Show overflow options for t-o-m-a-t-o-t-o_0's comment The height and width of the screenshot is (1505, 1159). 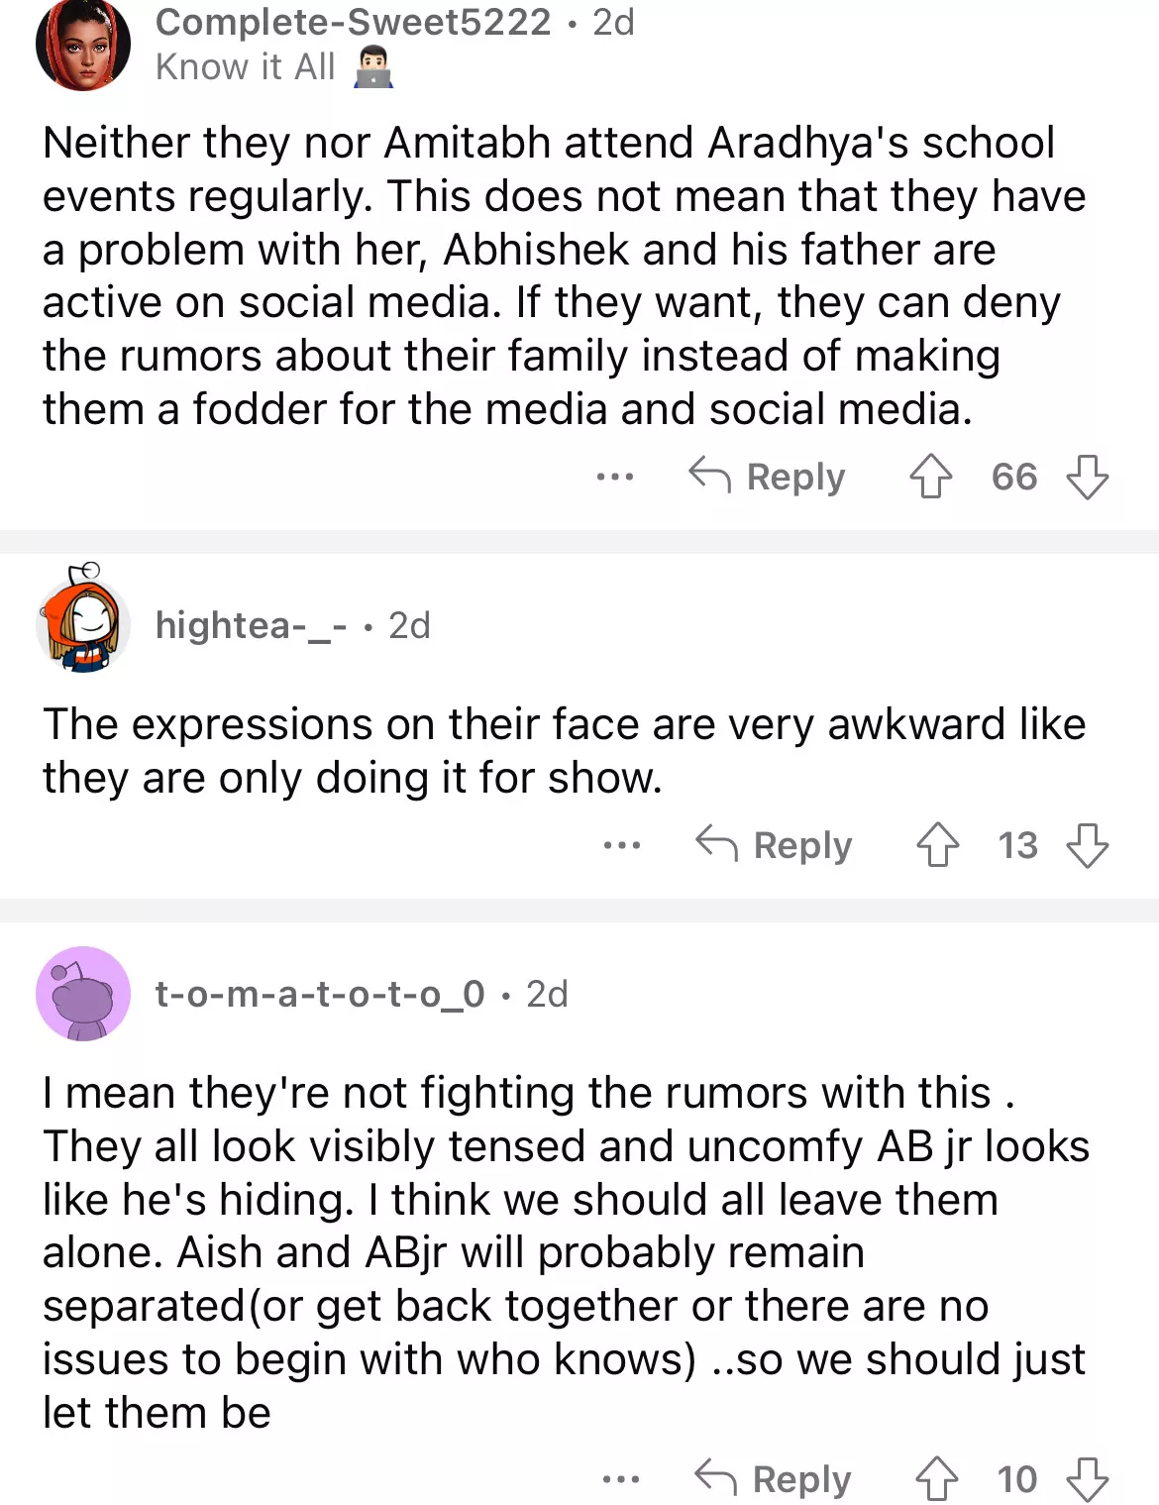(620, 1479)
